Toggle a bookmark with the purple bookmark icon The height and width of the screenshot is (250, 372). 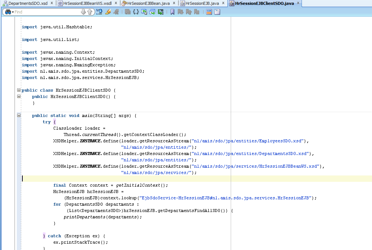pos(173,12)
